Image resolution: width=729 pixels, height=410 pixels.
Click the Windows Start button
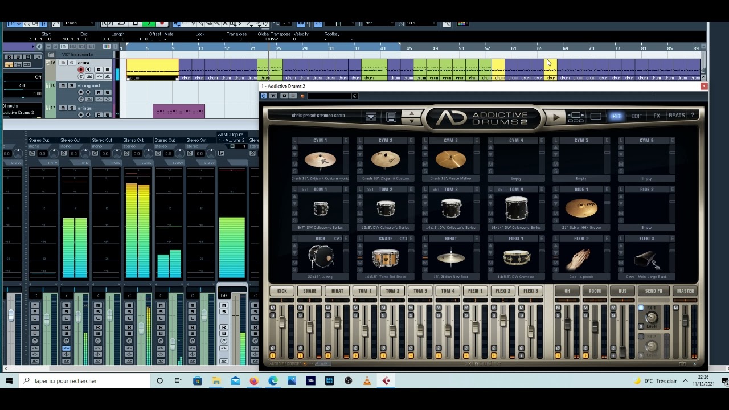(9, 380)
